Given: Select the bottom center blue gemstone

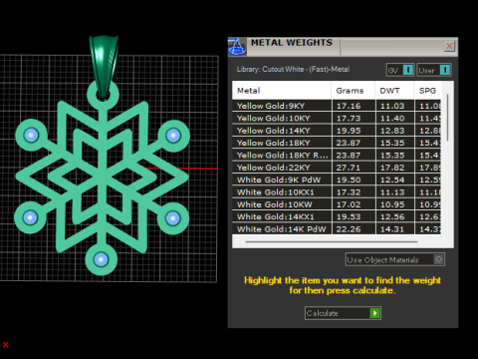Looking at the screenshot, I should 102,259.
